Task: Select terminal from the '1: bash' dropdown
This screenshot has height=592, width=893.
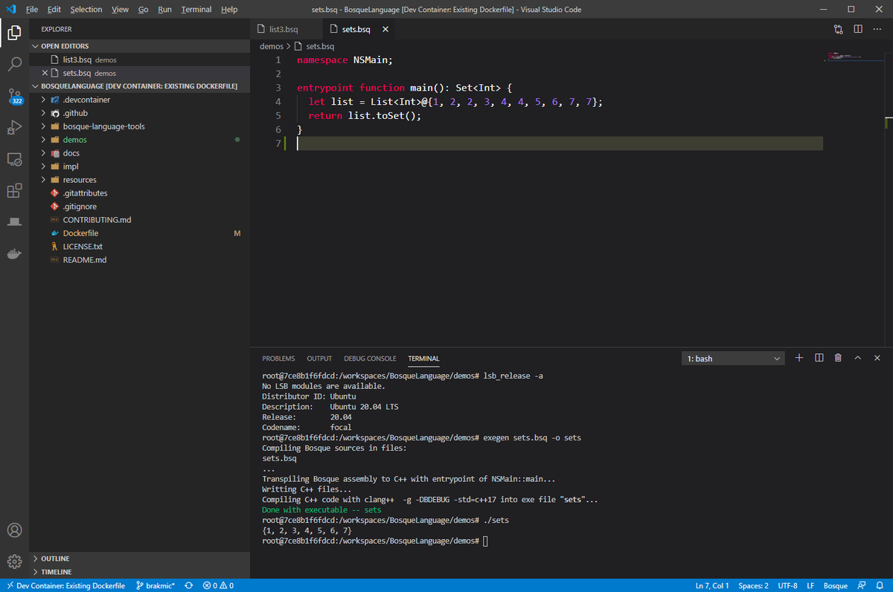Action: [x=734, y=358]
